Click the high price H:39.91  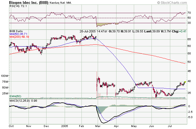point(126,31)
